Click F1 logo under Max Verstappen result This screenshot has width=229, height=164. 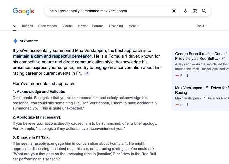click(177, 105)
